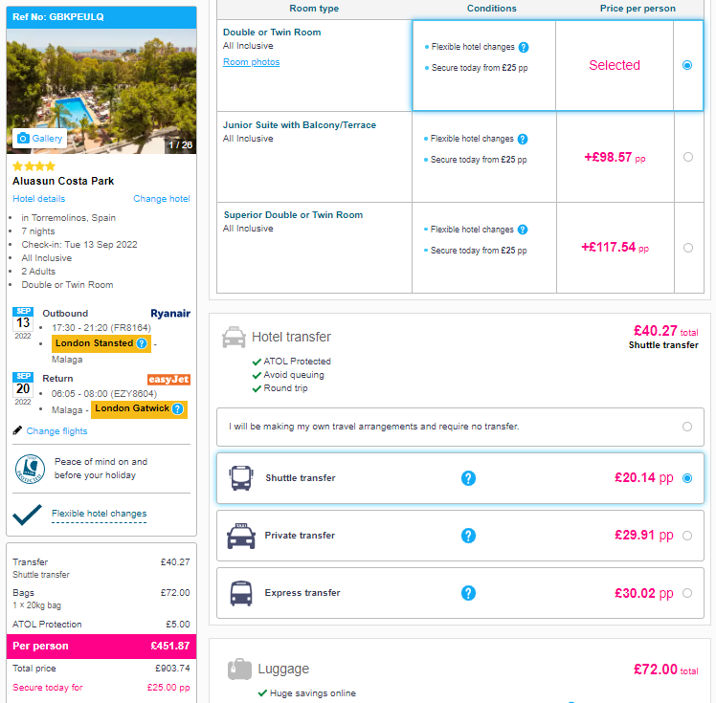Open the hotel photo Gallery camera icon

click(23, 139)
